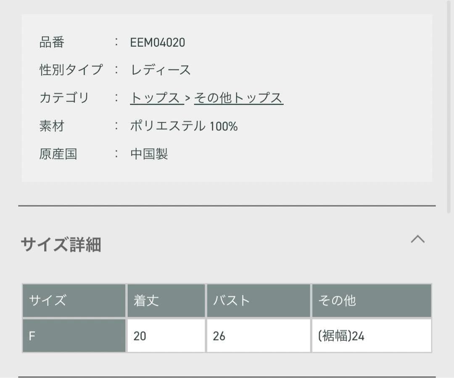Open the トップス category link
The width and height of the screenshot is (454, 378).
coord(156,98)
